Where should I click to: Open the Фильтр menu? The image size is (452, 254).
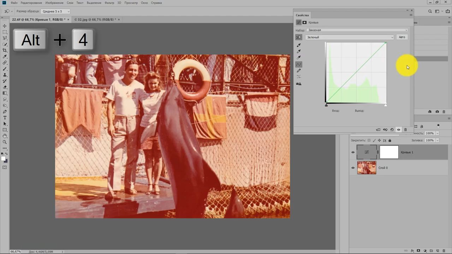tap(109, 3)
